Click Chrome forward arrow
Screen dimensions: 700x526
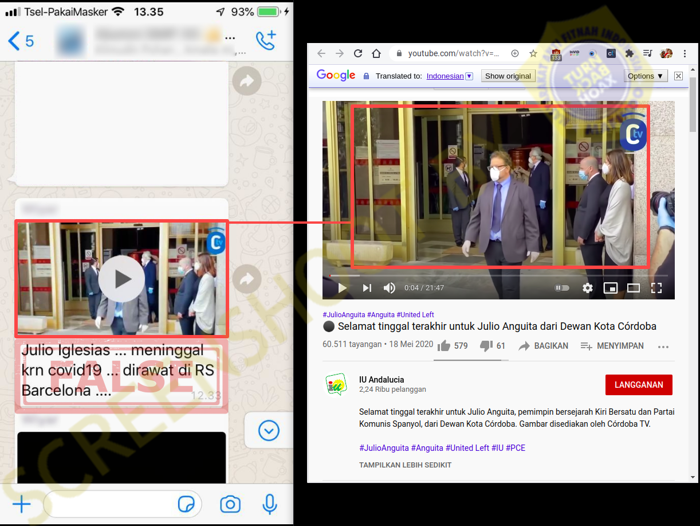tap(340, 53)
